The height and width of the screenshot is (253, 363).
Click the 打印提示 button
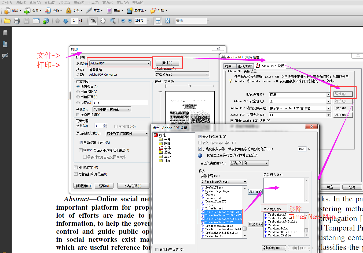[83, 186]
